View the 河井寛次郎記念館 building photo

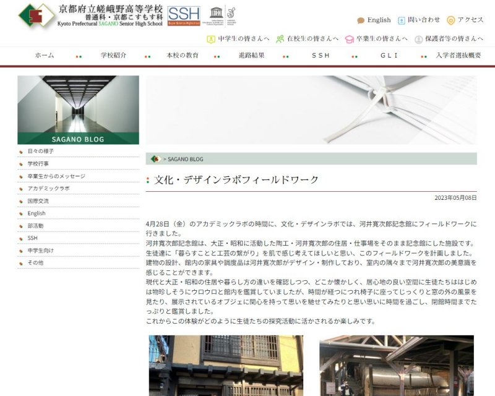(x=226, y=365)
